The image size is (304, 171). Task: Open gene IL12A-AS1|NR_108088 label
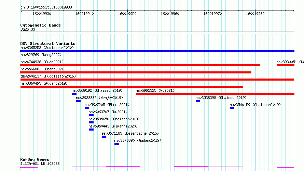click(40, 164)
